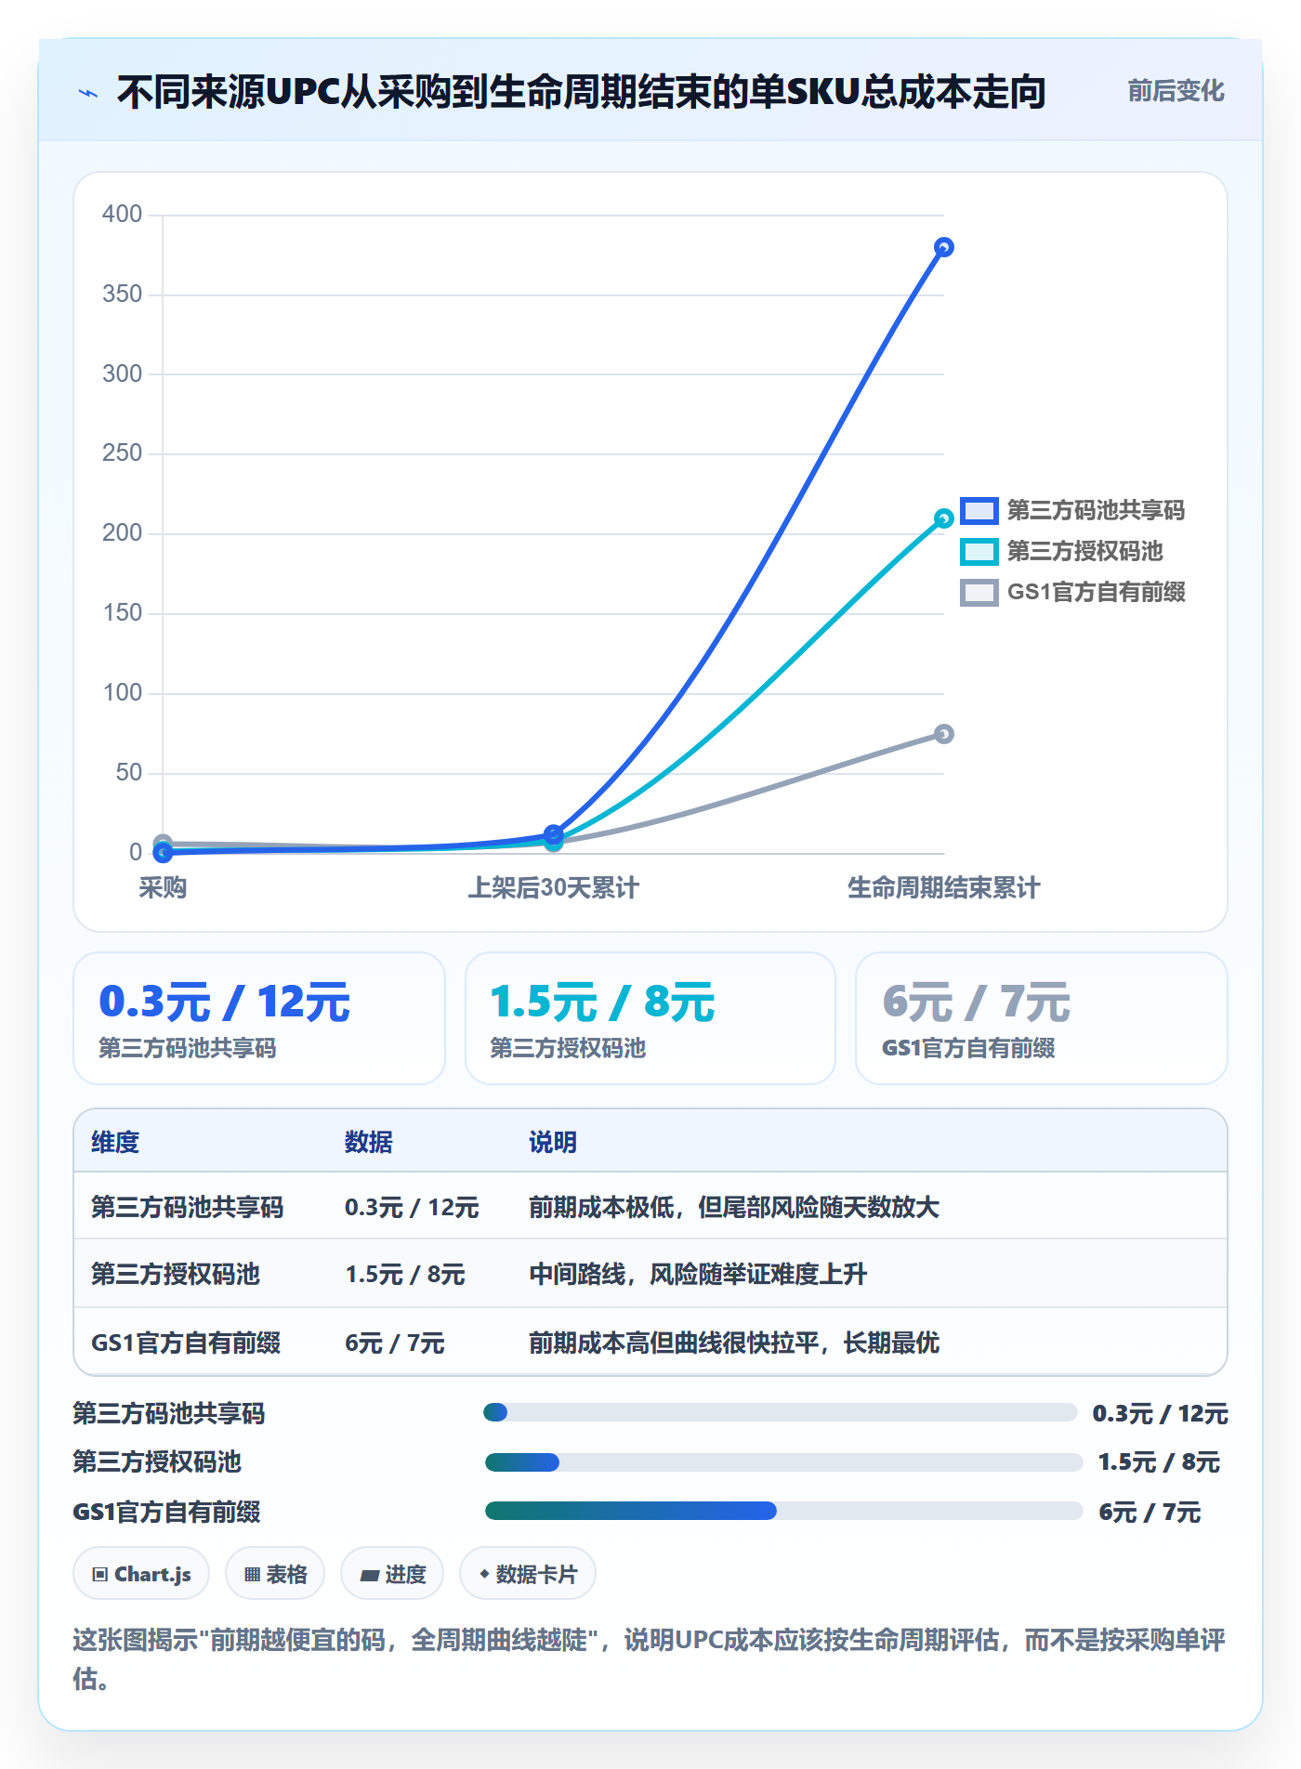Click the table cell 前期成本极低，但尾部风险随天数放大

(734, 1207)
